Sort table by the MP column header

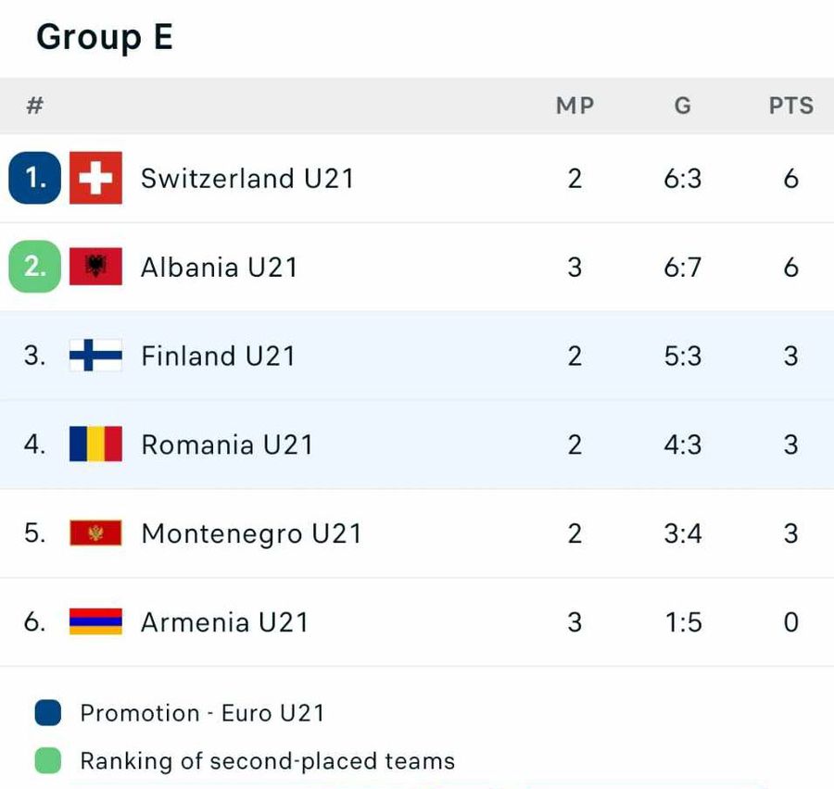(575, 106)
